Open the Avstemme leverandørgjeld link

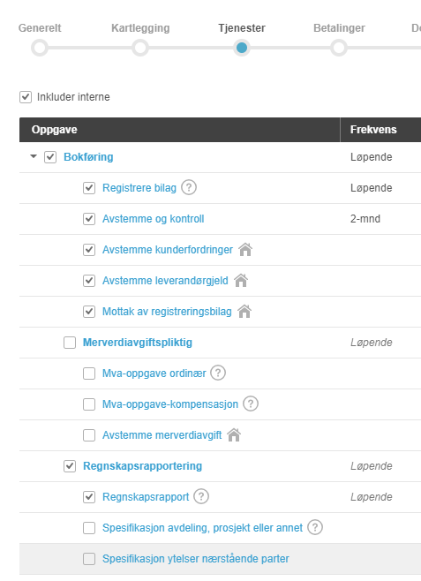pyautogui.click(x=165, y=281)
